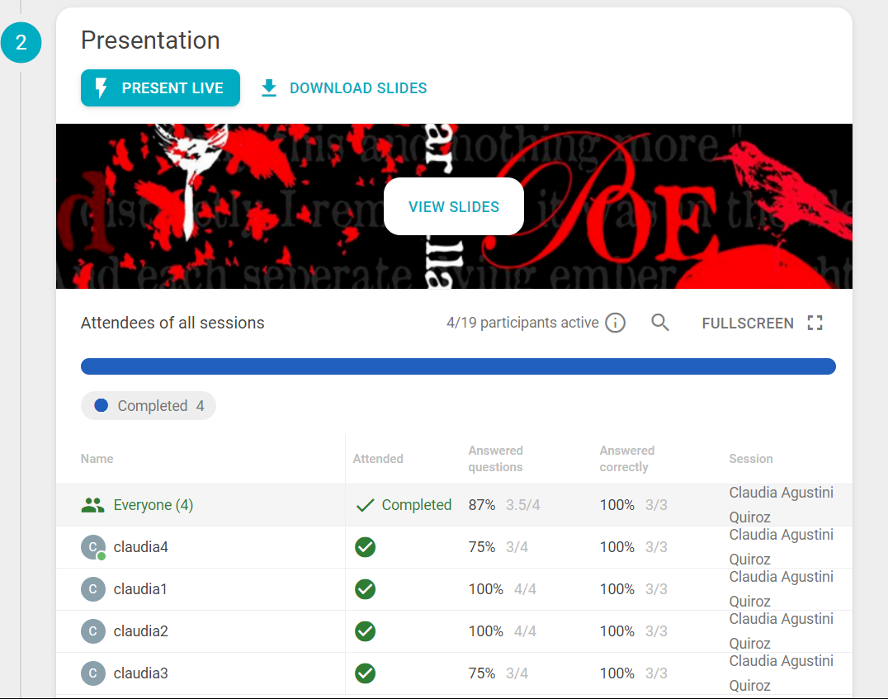
Task: Select attendee name claudia4
Action: point(141,547)
